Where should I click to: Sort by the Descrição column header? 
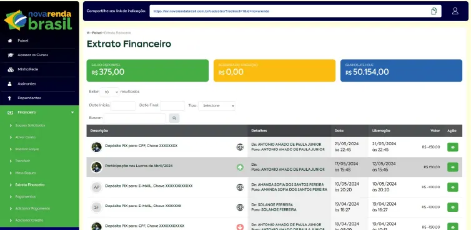coord(99,131)
